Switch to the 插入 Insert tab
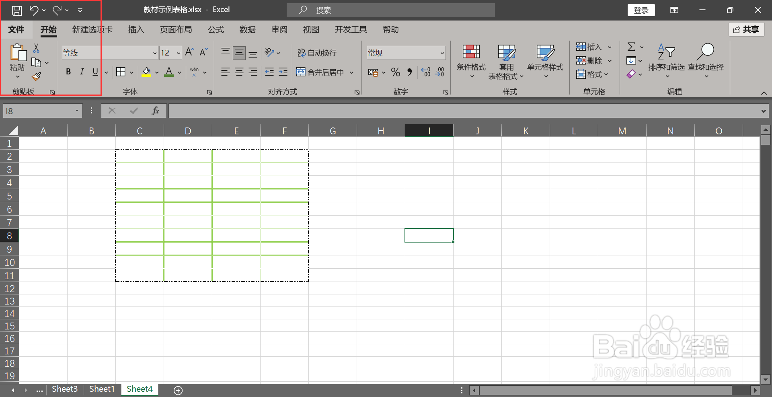Image resolution: width=772 pixels, height=397 pixels. click(x=136, y=29)
